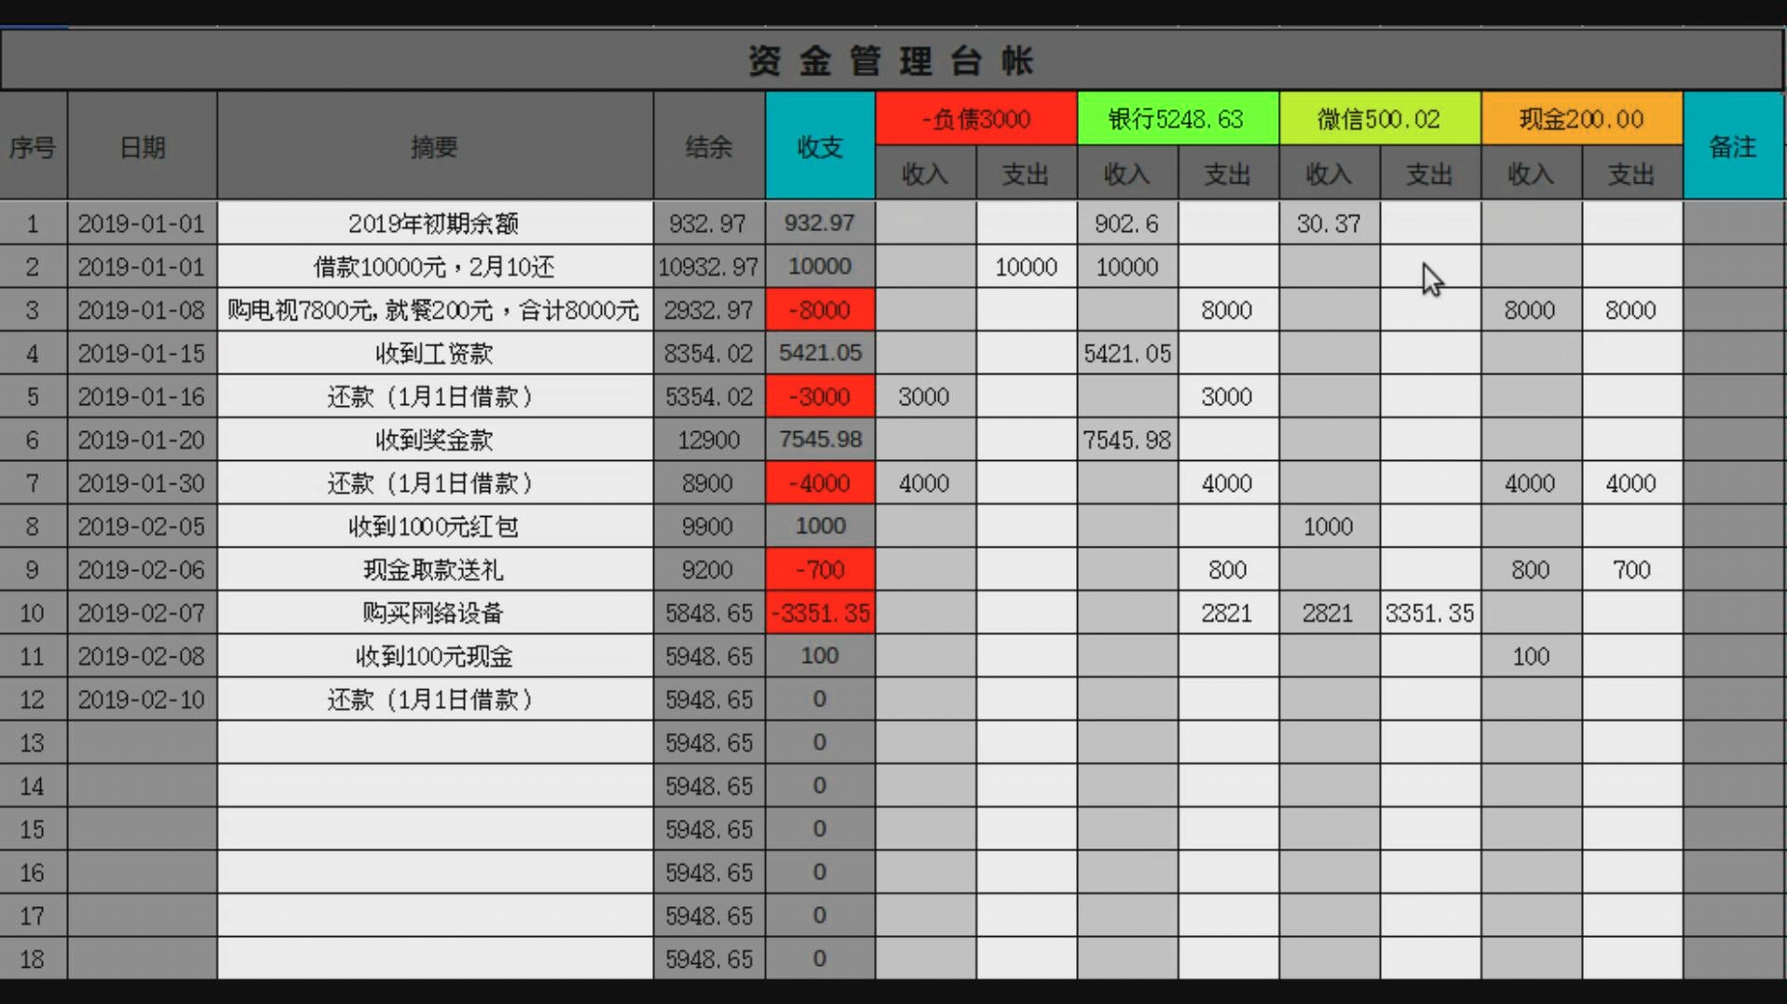Select the 3351.35 WeChat expense cell
Viewport: 1787px width, 1004px height.
pos(1430,613)
